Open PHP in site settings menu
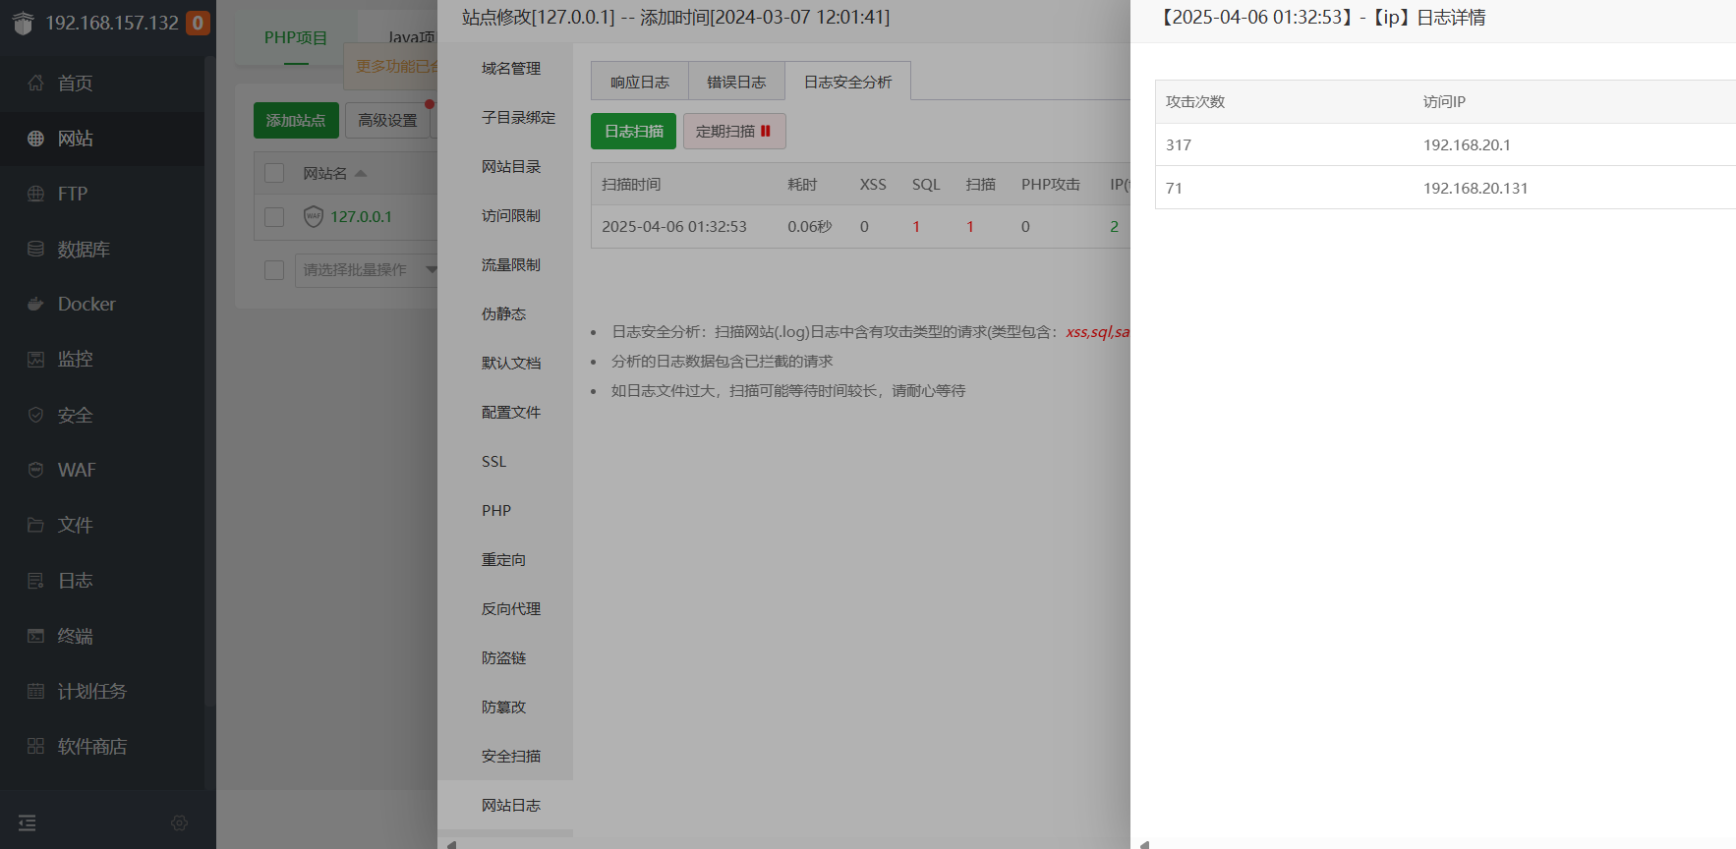Image resolution: width=1736 pixels, height=849 pixels. (x=496, y=510)
